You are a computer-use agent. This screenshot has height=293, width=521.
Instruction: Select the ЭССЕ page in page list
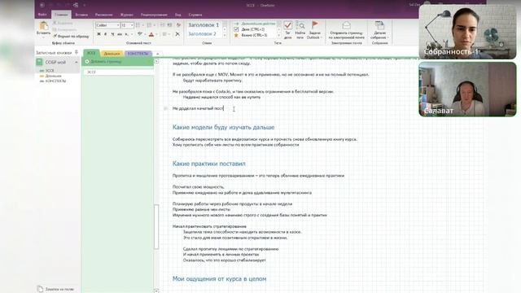coord(118,72)
